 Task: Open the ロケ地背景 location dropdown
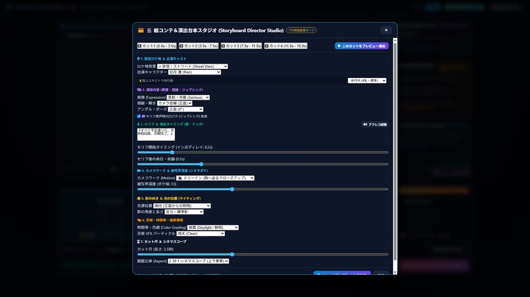click(192, 66)
